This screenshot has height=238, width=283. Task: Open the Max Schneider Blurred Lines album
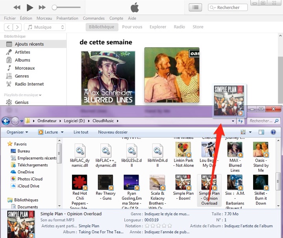click(108, 78)
